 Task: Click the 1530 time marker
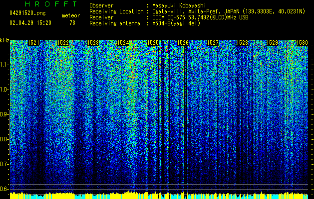coord(302,43)
